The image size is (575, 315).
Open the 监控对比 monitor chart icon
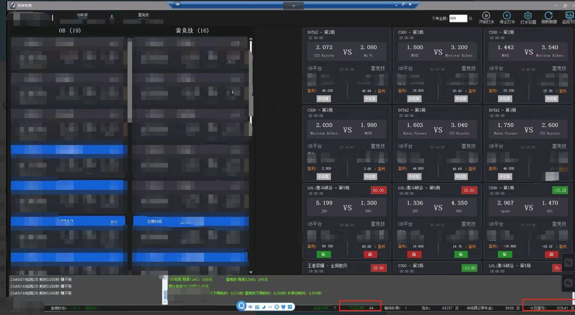(569, 16)
